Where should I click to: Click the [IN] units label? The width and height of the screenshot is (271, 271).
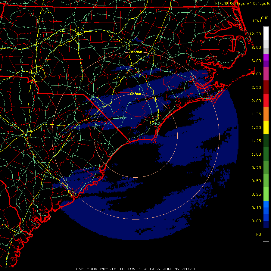point(257,21)
